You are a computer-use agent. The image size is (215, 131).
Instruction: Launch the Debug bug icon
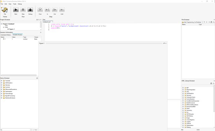(x=30, y=10)
